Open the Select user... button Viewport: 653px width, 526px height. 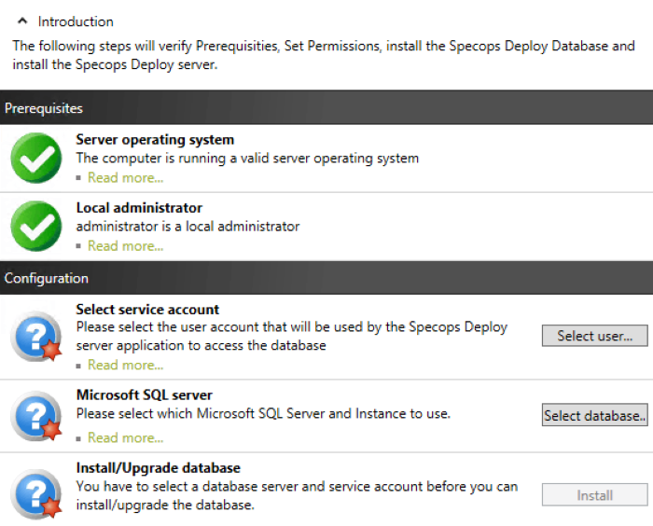(x=595, y=336)
